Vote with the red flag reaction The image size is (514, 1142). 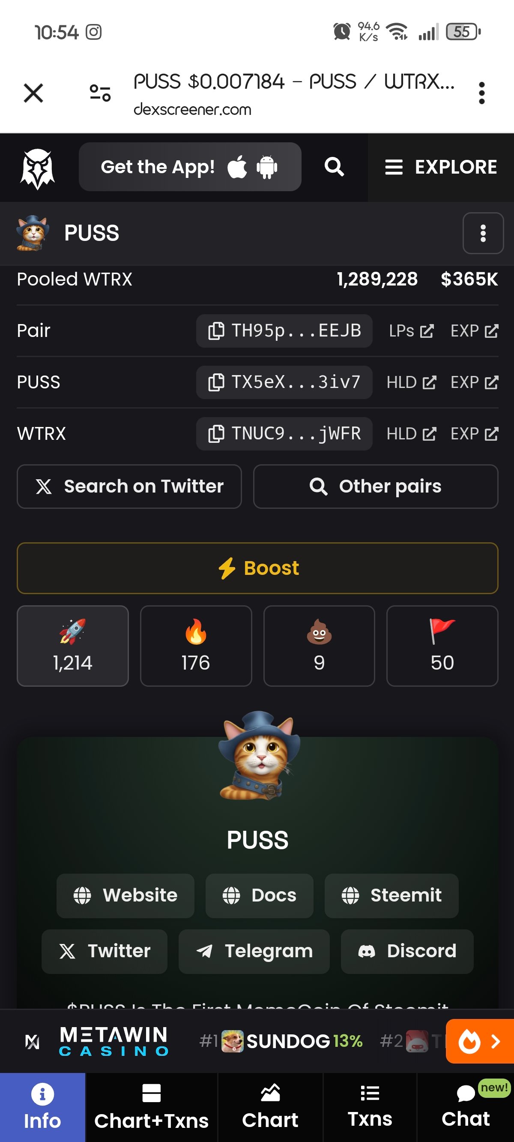[x=442, y=646]
